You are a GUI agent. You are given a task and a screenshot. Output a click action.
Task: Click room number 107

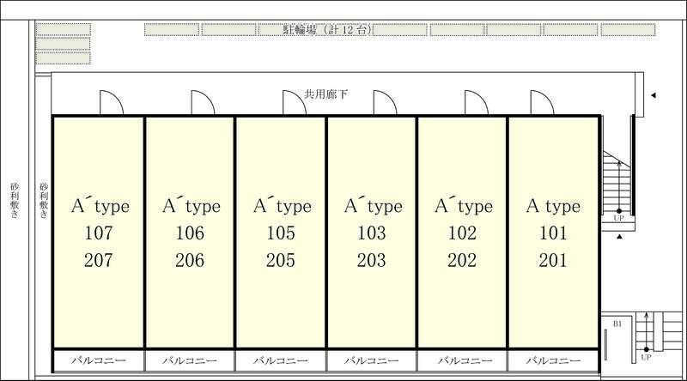tap(99, 233)
